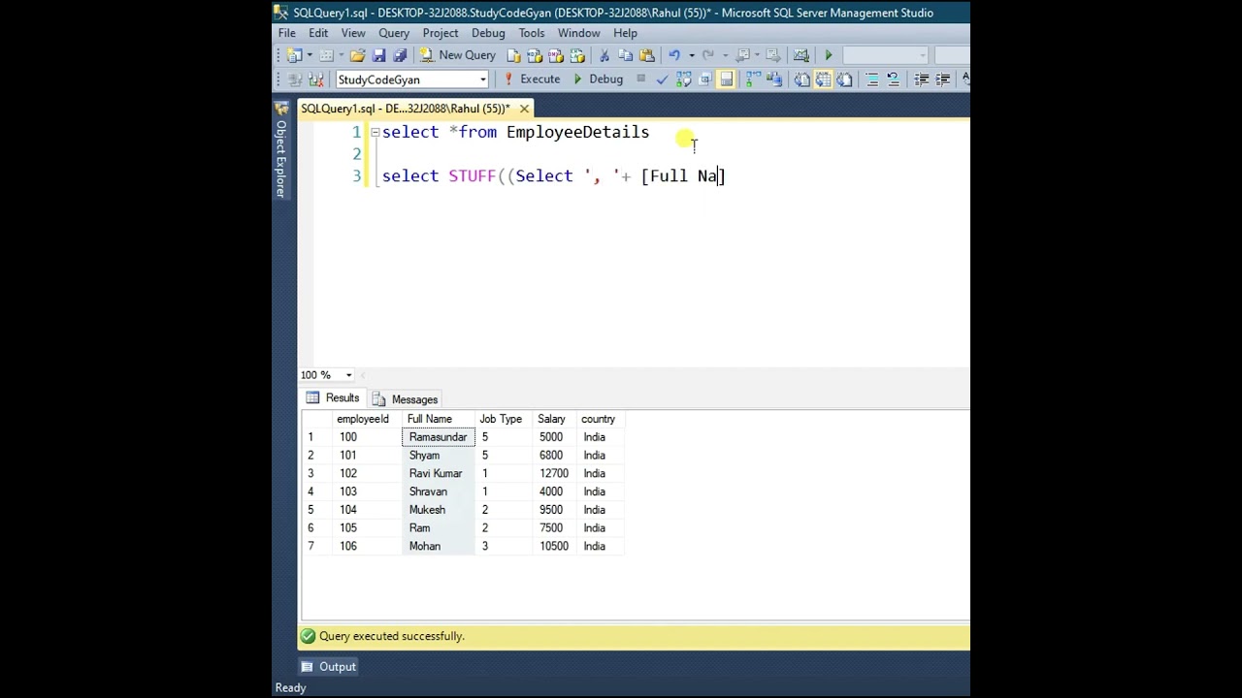Screen dimensions: 1242x698
Task: Click the Query Options icon
Action: (704, 79)
